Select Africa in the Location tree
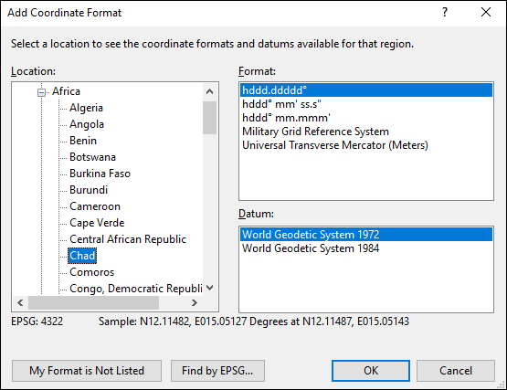 pos(66,91)
